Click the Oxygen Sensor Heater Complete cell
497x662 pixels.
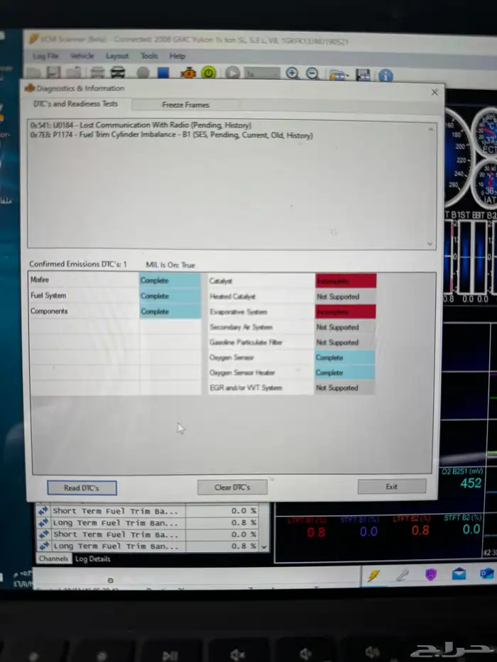(345, 373)
